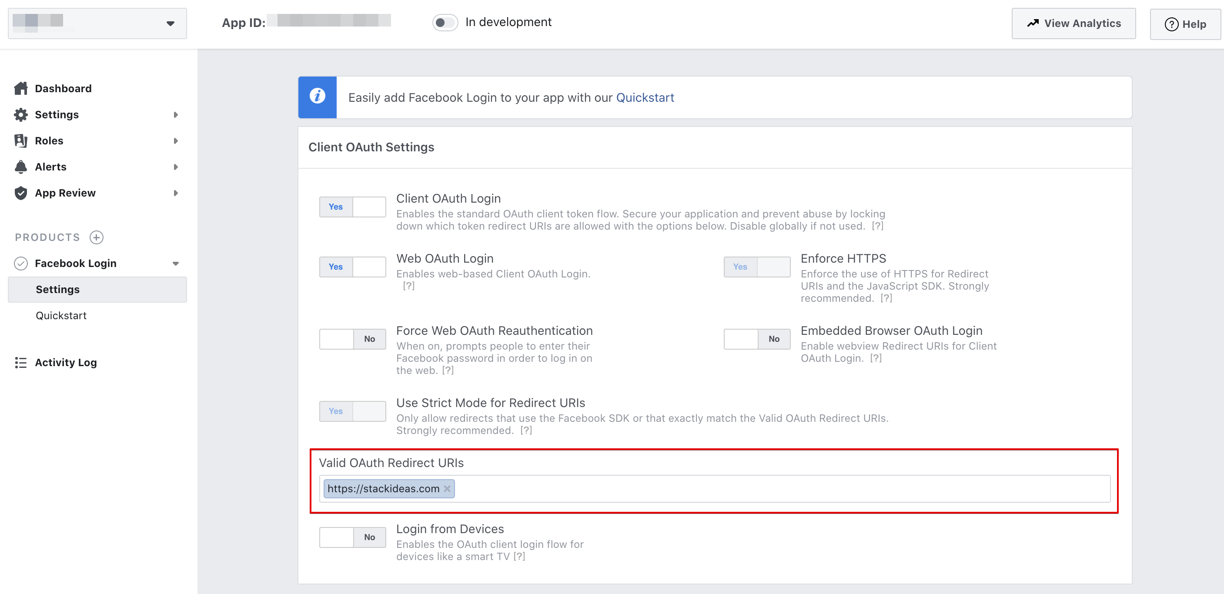Screen dimensions: 1224x594
Task: Click the Dashboard home icon
Action: tap(21, 88)
